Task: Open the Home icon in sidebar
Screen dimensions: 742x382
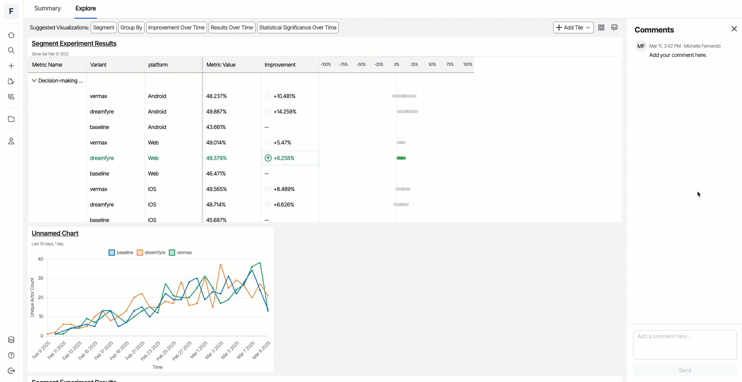Action: coord(11,35)
